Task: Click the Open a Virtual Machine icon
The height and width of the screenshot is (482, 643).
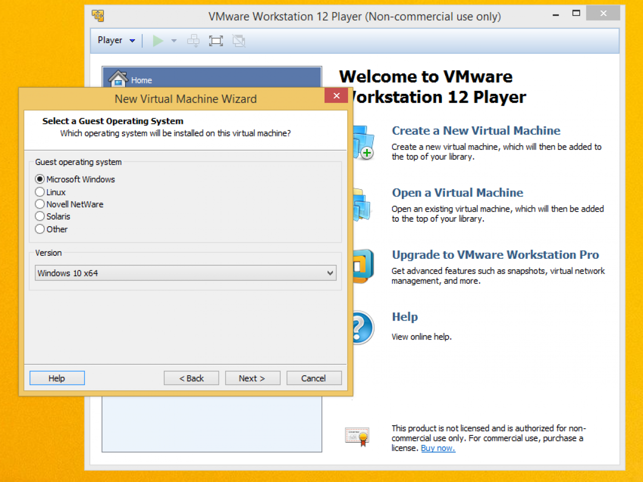Action: [x=362, y=205]
